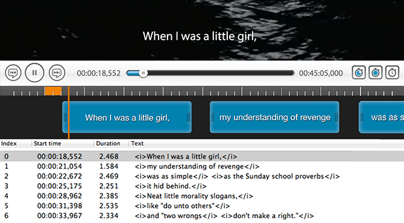Screen dimensions: 404x223
Task: Select row text 'as the Sunday school proverbs'
Action: click(274, 176)
